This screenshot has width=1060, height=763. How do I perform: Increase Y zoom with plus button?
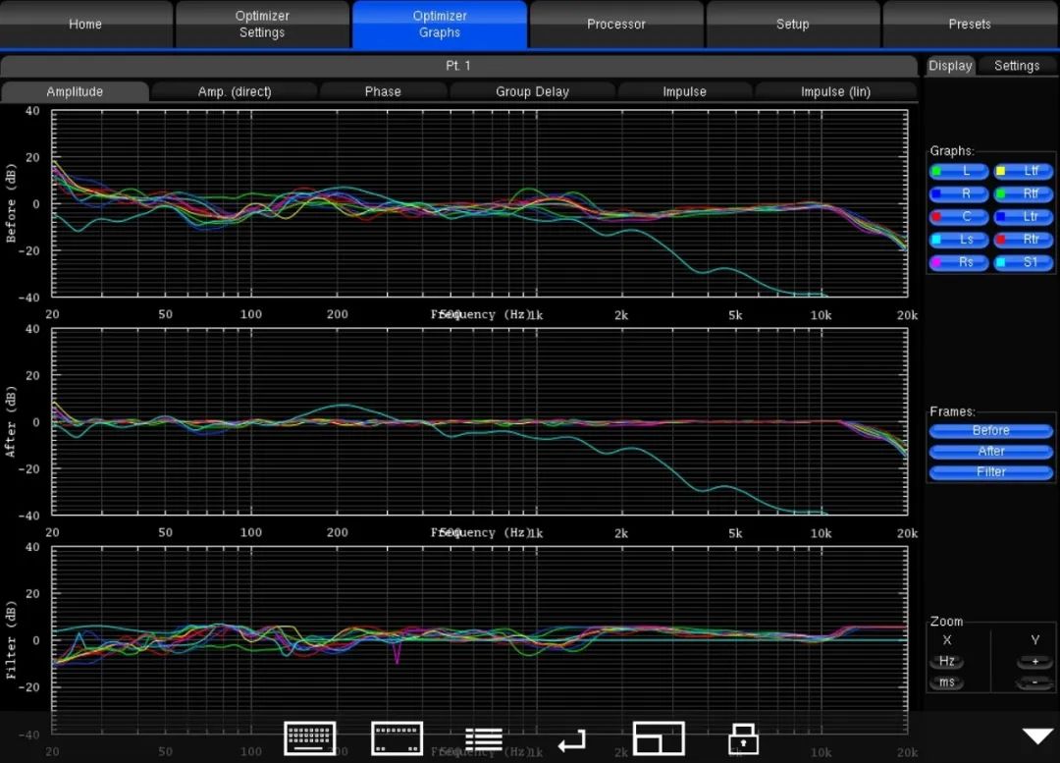pos(1035,662)
